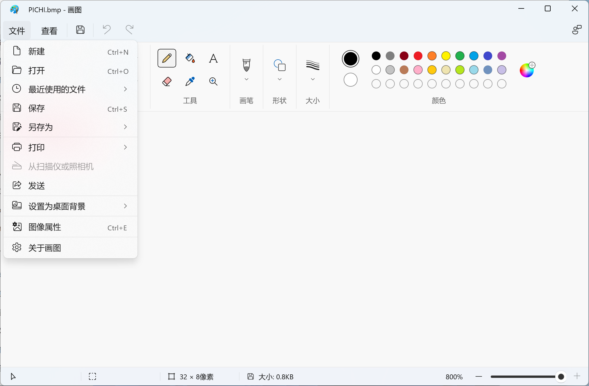
Task: Select the Pencil tool
Action: [x=167, y=58]
